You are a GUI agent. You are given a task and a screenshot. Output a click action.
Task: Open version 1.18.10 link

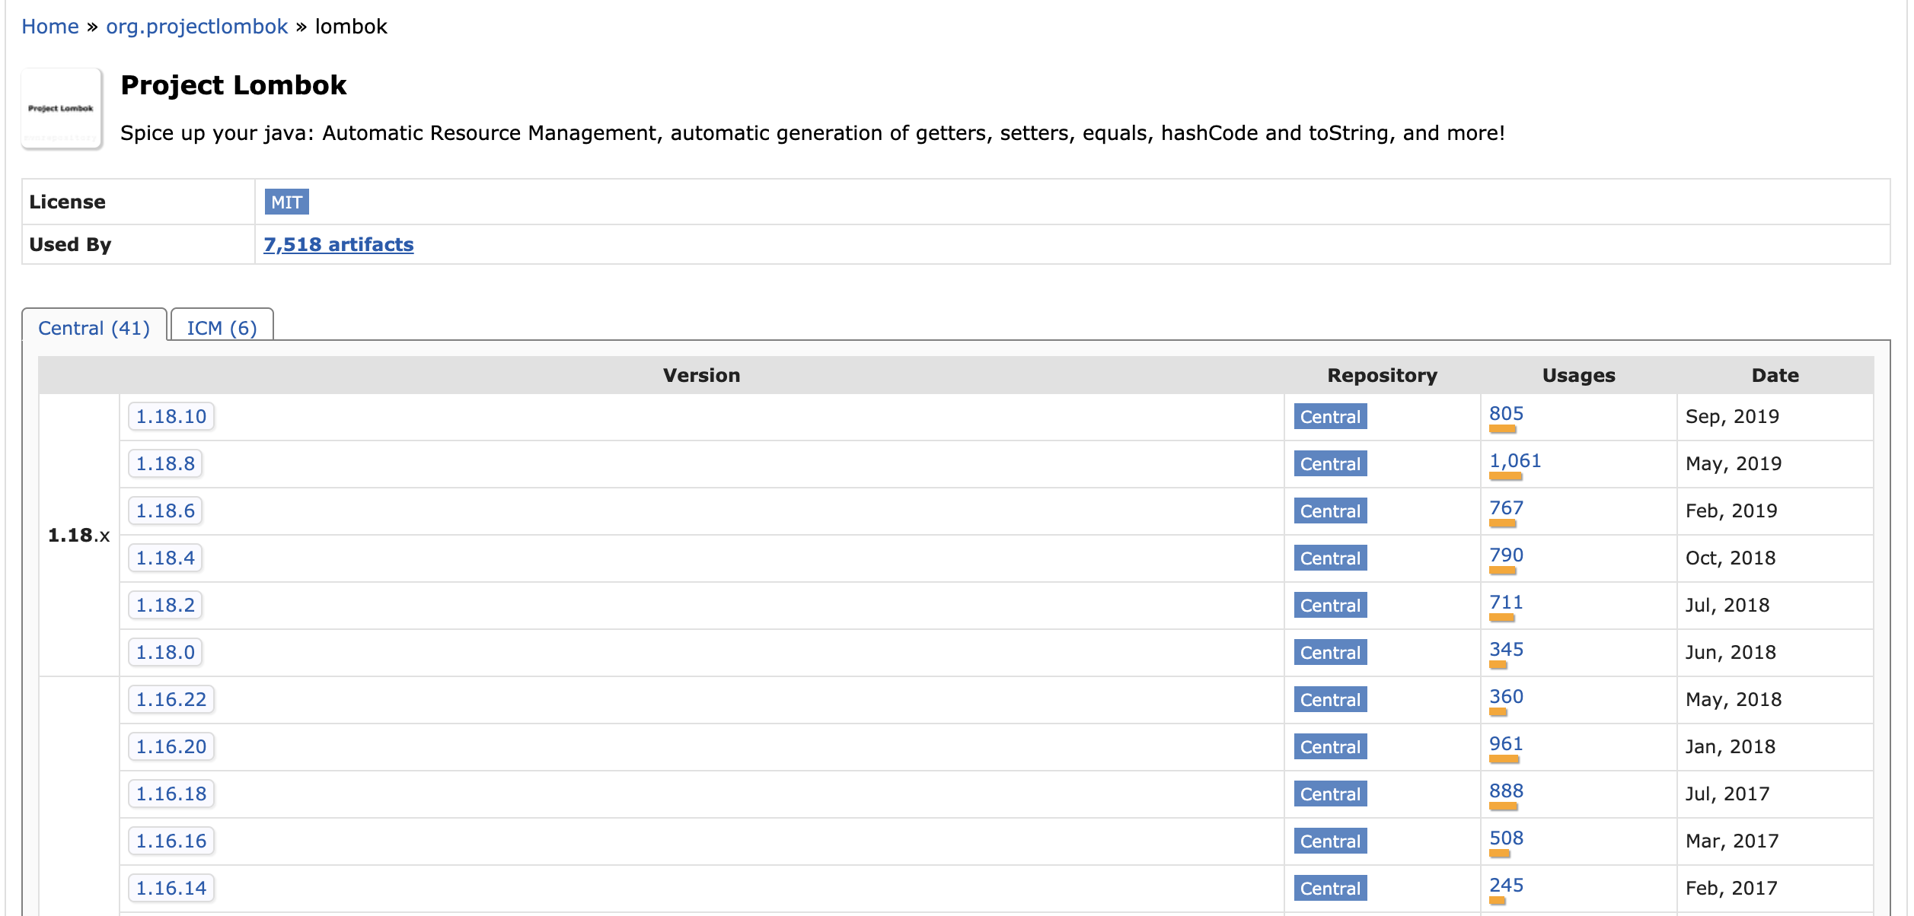tap(171, 417)
